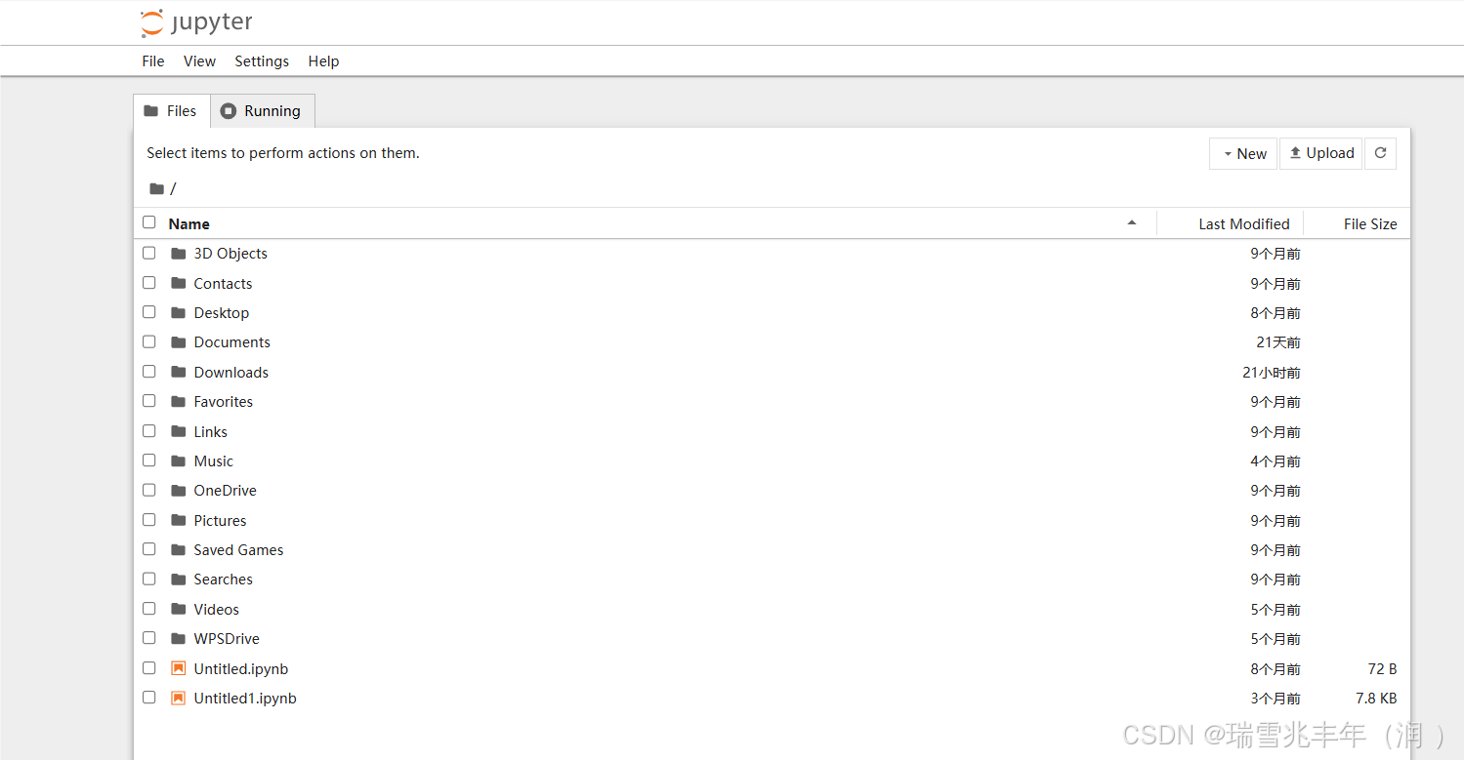Click the Upload button's arrow icon
1464x760 pixels.
[1296, 153]
